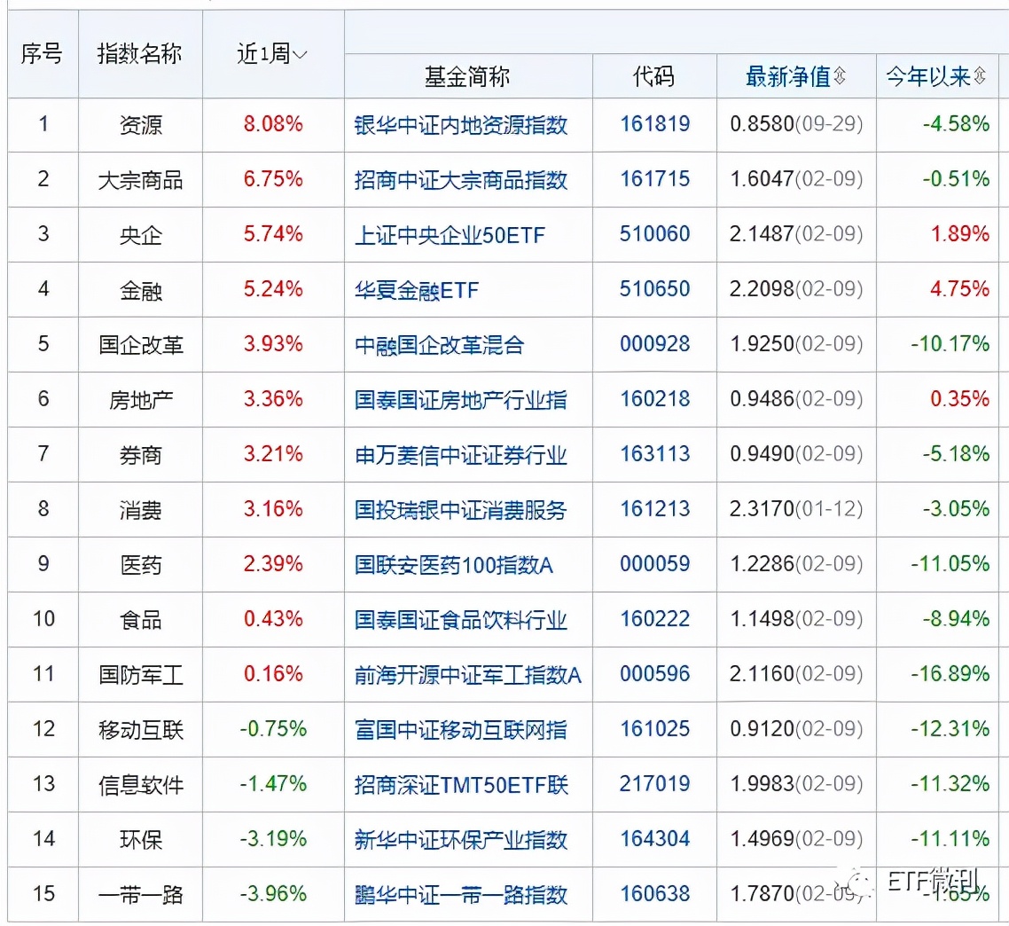
Task: Select index name 消费
Action: pyautogui.click(x=141, y=510)
